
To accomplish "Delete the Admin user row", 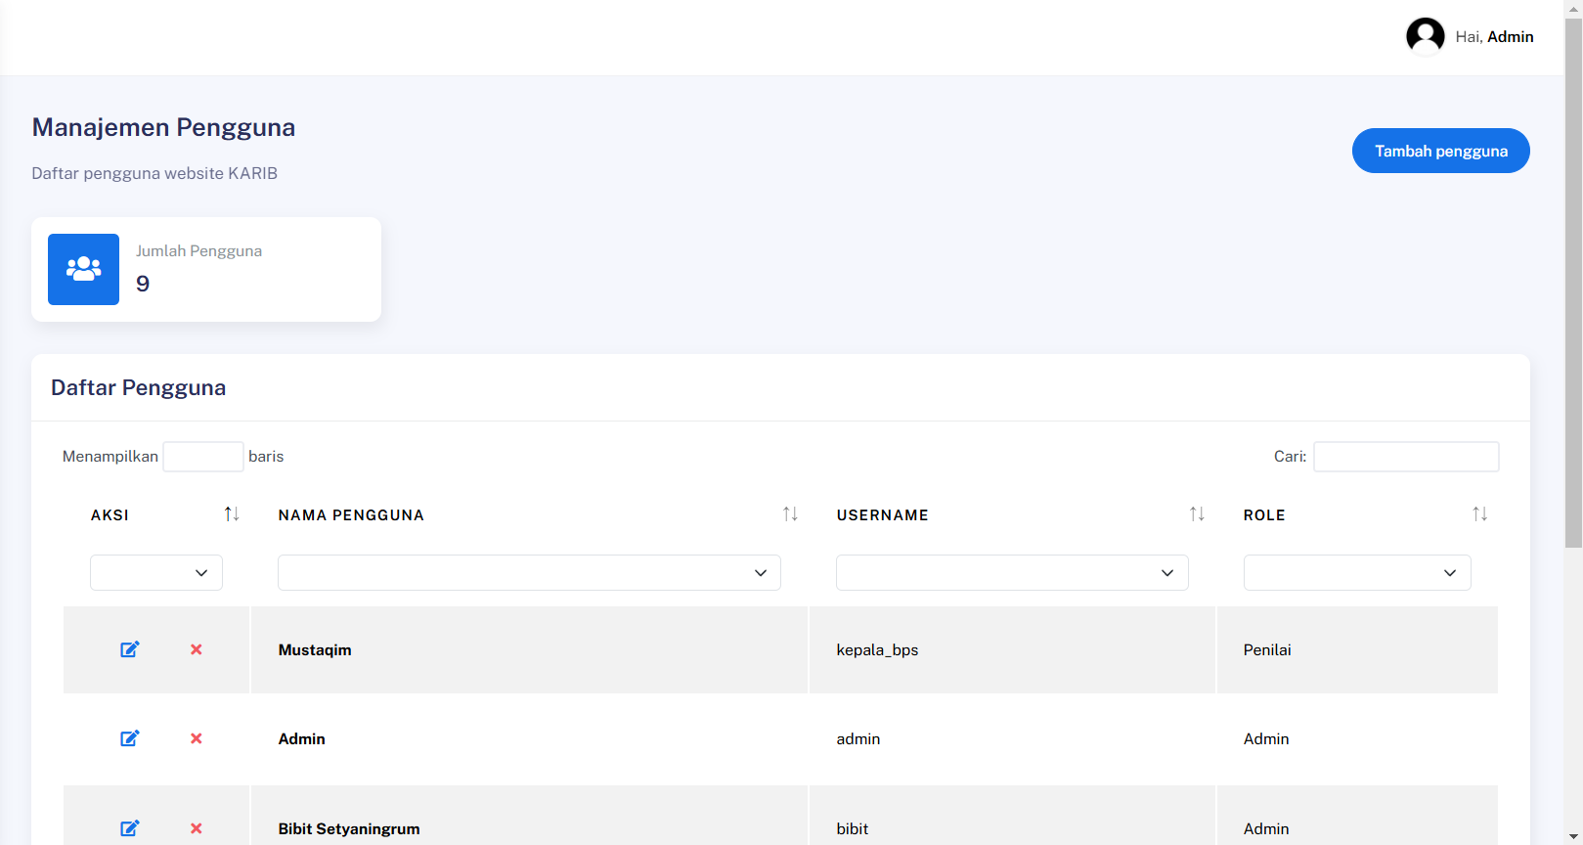I will pos(197,738).
